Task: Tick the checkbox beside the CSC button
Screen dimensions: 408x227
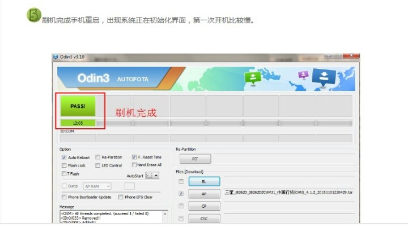Action: click(181, 219)
